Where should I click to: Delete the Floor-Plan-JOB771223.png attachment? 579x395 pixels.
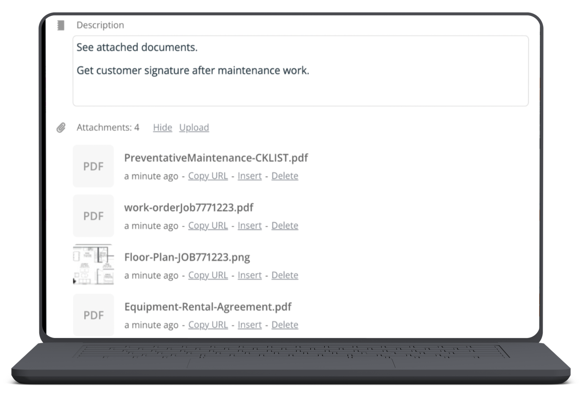(x=285, y=275)
